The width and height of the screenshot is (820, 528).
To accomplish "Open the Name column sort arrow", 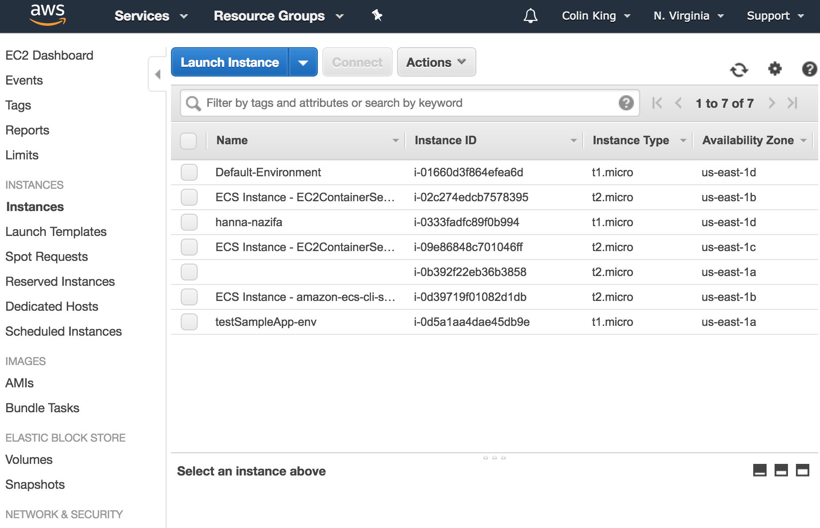I will (395, 141).
